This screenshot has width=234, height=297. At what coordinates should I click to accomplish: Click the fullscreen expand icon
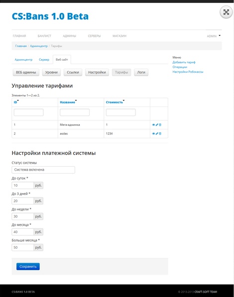226,12
